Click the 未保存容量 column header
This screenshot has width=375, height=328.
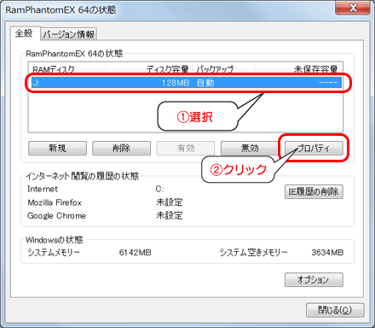(298, 69)
